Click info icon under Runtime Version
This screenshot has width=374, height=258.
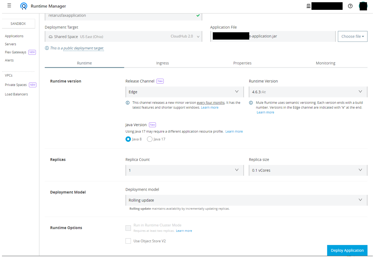tap(251, 103)
